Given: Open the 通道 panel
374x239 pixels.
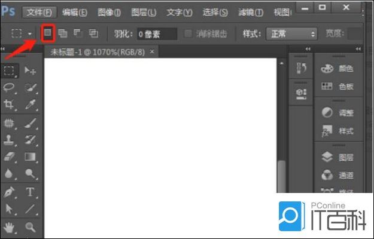Looking at the screenshot, I should tap(337, 176).
